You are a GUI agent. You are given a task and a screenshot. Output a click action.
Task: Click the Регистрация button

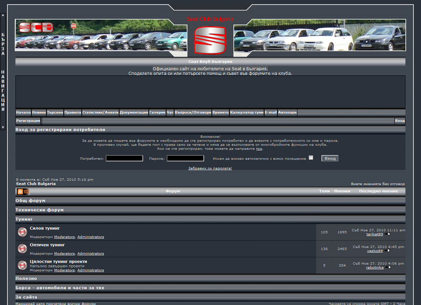28,121
